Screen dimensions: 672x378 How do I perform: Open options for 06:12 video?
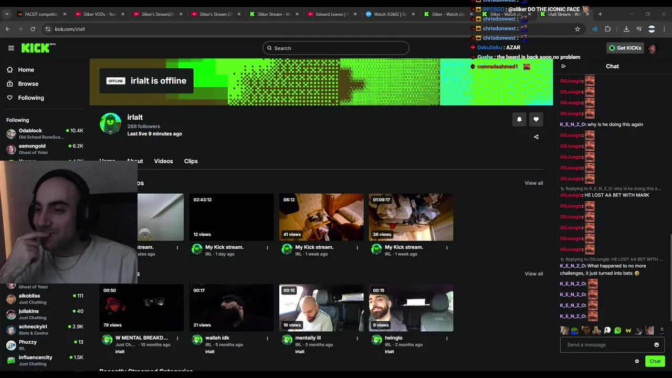tap(357, 248)
